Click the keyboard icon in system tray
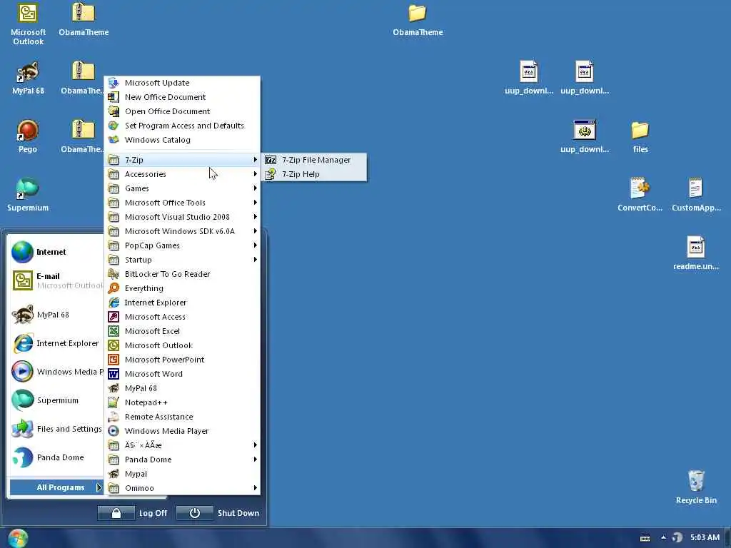Screen dimensions: 731x548 (x=645, y=538)
